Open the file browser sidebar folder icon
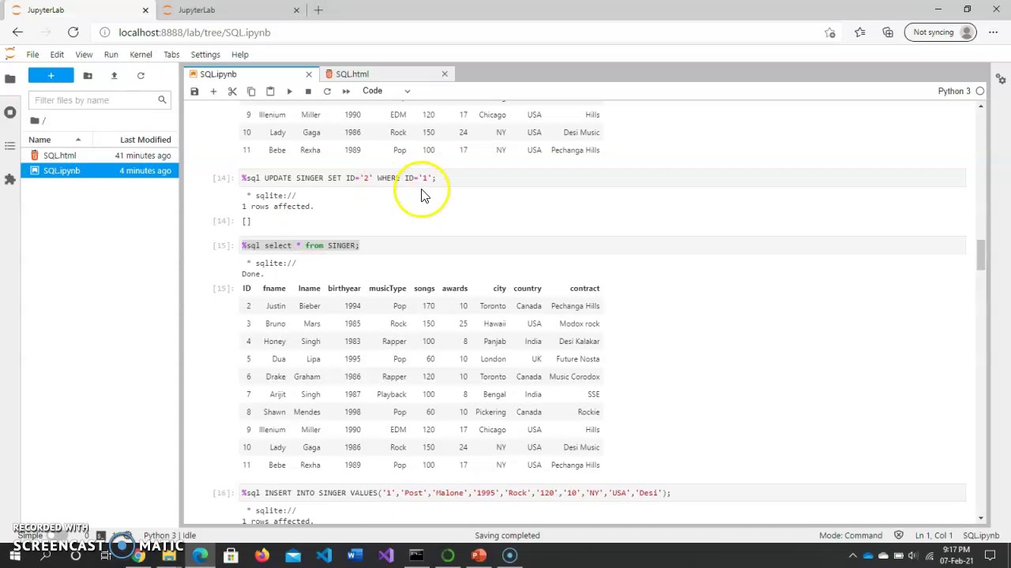 (9, 79)
